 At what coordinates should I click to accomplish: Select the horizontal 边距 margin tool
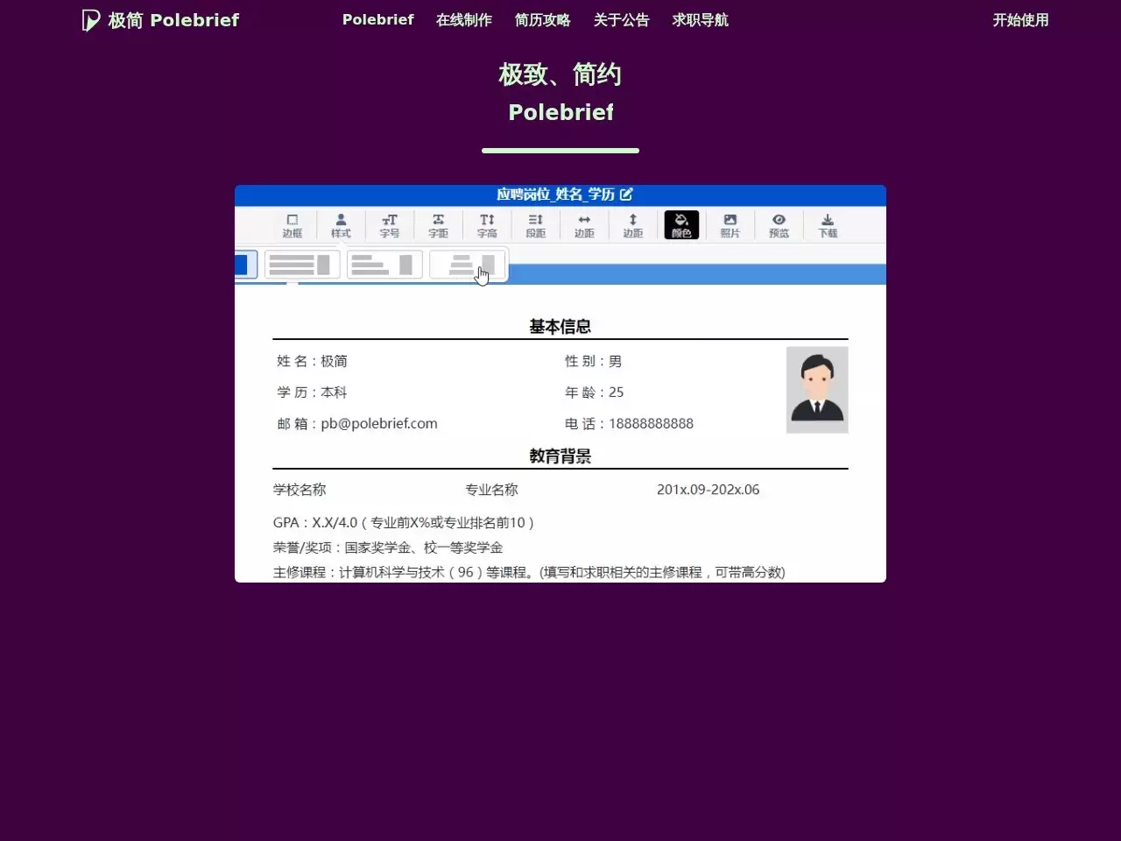click(x=584, y=225)
